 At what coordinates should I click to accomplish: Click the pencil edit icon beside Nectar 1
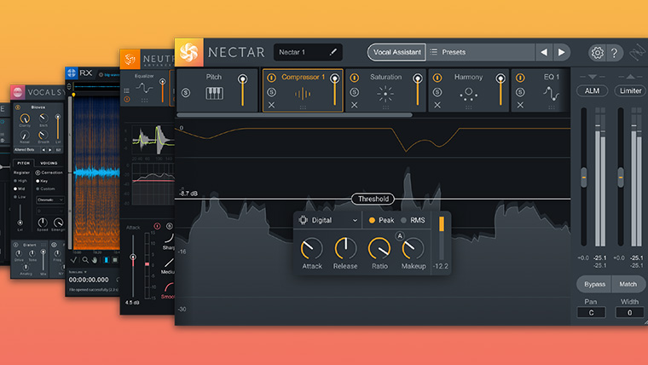333,52
